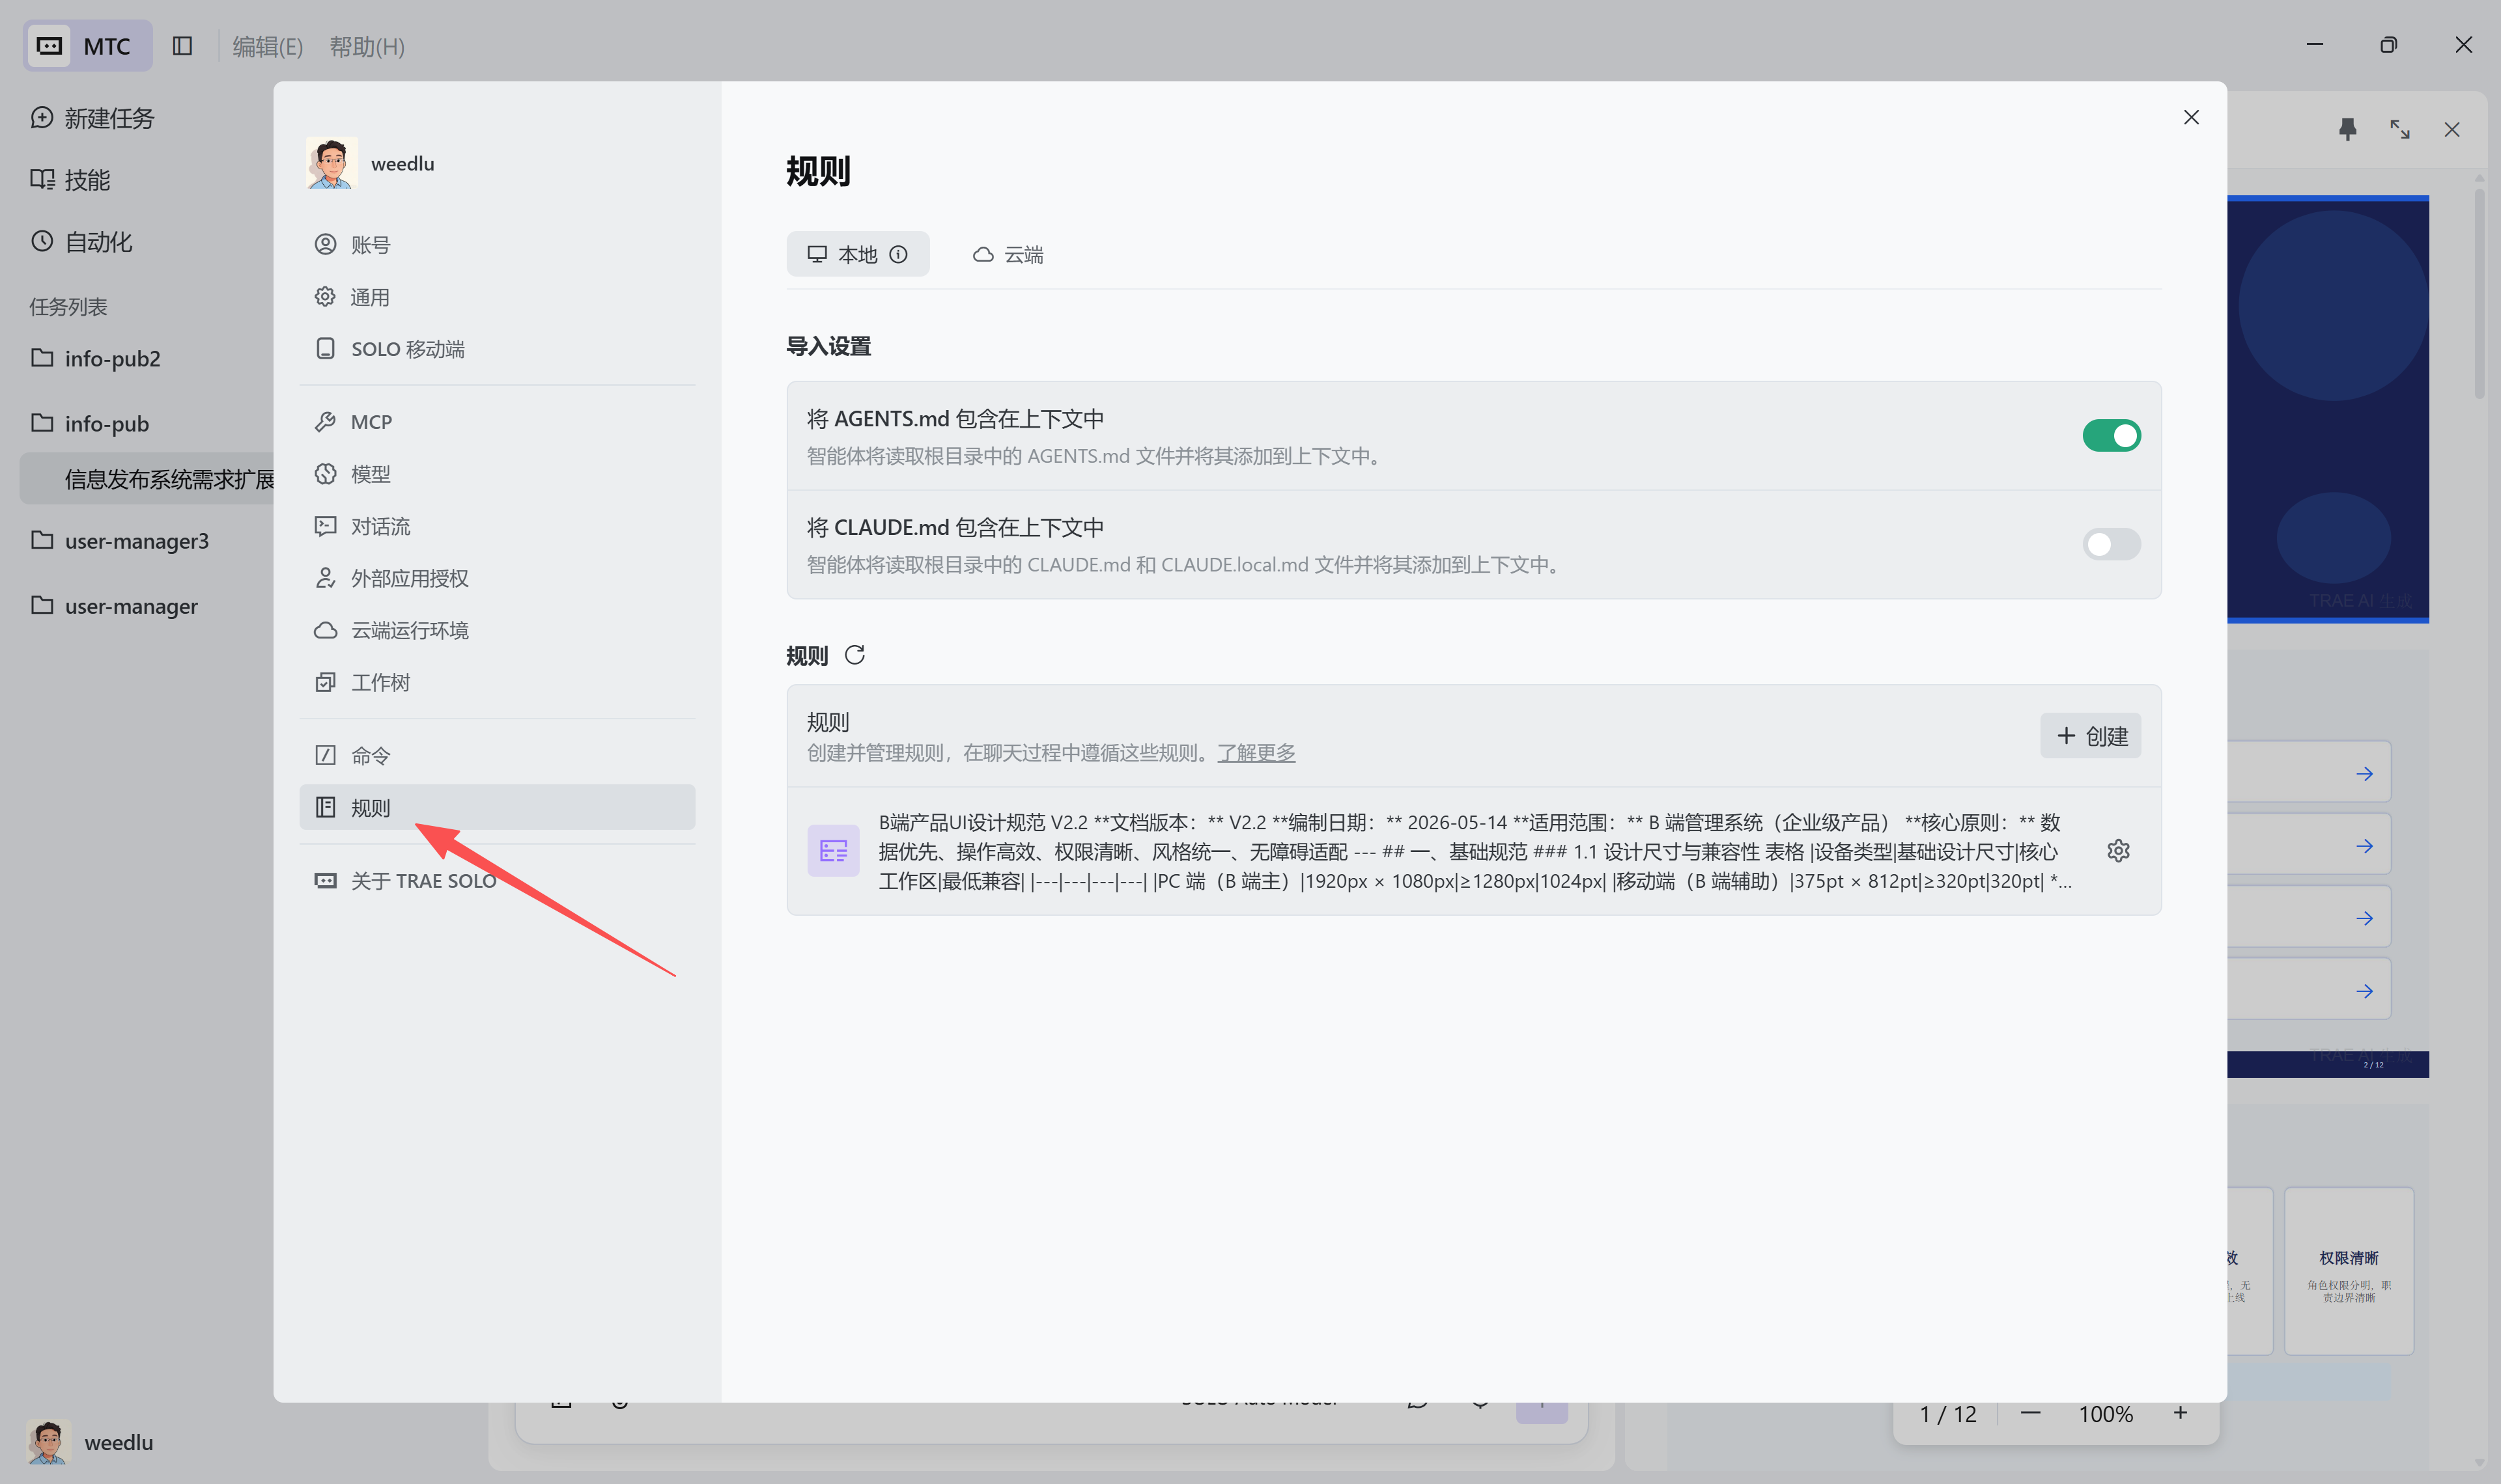Open settings gear for B端产品UI设计规范 rule

[2118, 851]
